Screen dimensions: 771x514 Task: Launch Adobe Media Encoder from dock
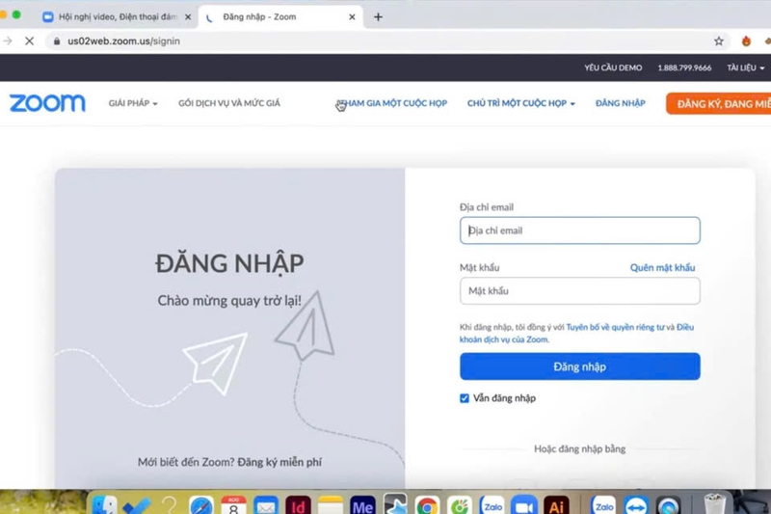tap(362, 505)
